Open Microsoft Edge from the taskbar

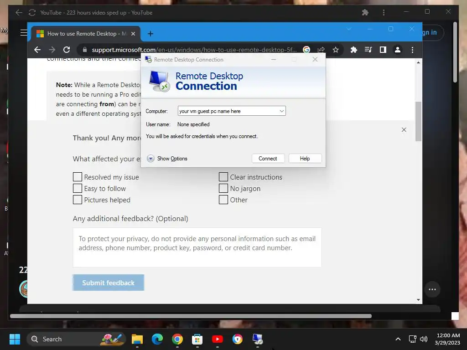click(x=157, y=339)
